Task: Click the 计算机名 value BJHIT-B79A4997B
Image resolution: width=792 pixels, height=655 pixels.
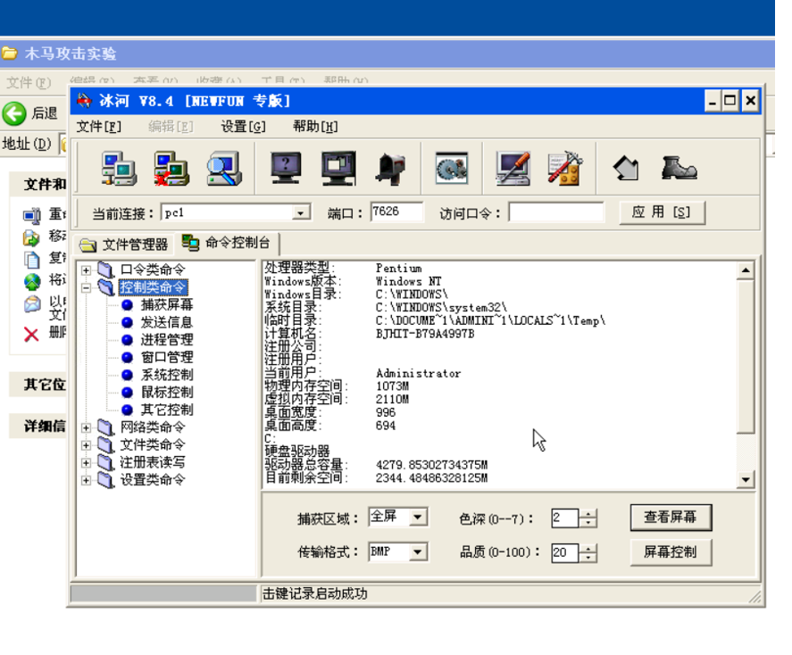Action: 425,334
